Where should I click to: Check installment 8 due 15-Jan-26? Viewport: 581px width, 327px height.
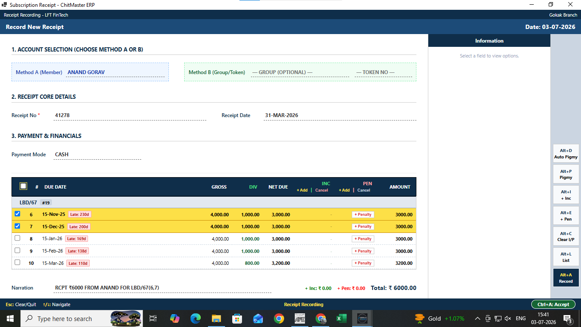coord(17,238)
